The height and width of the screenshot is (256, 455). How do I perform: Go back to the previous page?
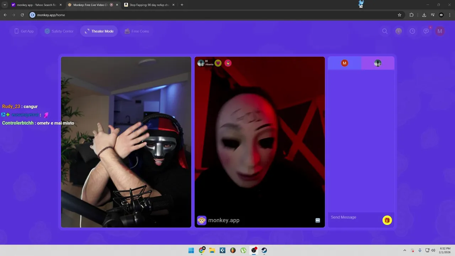click(5, 15)
